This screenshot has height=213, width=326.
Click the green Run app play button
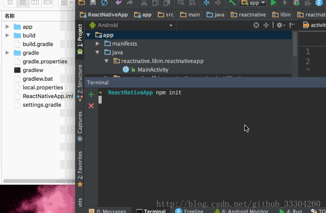coord(274,3)
